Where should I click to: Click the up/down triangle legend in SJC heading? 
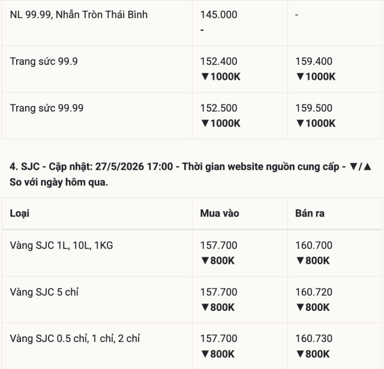[361, 167]
